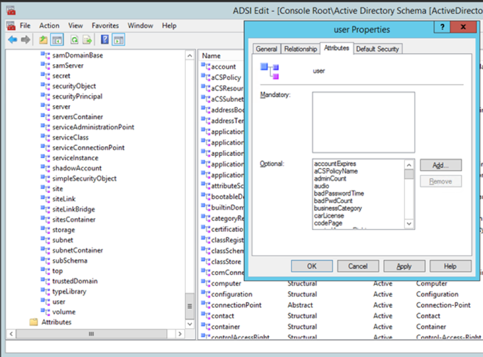The width and height of the screenshot is (483, 357).
Task: Click the console icon left of File menu
Action: [x=11, y=25]
